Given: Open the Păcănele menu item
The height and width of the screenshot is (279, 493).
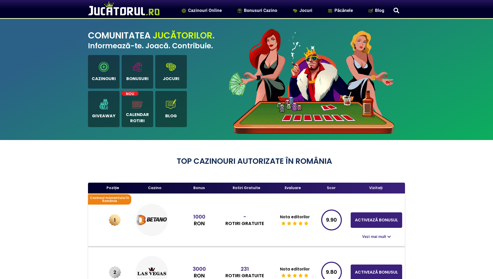Looking at the screenshot, I should 340,10.
